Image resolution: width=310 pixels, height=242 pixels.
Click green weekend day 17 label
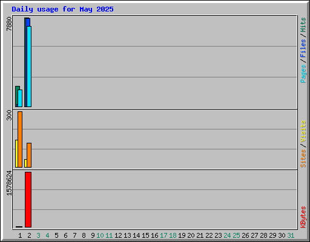pos(163,235)
